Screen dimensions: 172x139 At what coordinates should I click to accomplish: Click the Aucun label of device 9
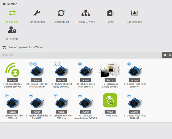[x=134, y=112]
